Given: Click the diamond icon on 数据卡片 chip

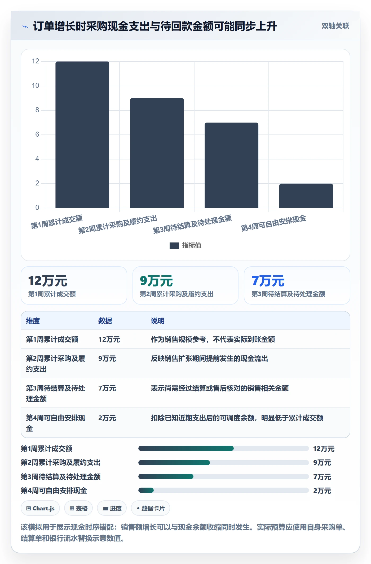Looking at the screenshot, I should [138, 508].
